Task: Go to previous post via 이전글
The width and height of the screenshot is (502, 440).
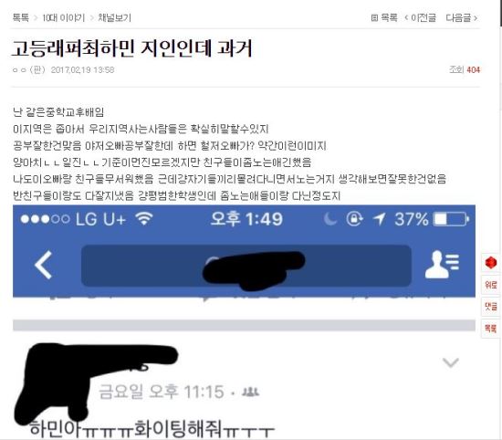Action: [421, 17]
